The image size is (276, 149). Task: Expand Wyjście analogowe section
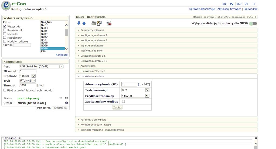pos(166,46)
